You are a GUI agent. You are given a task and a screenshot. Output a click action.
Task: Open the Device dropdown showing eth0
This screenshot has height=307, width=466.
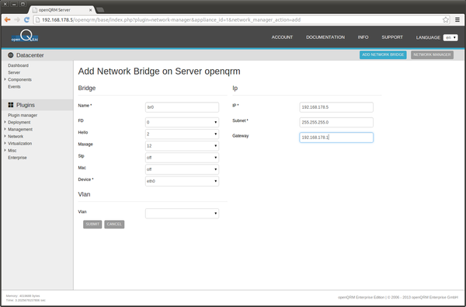point(182,181)
